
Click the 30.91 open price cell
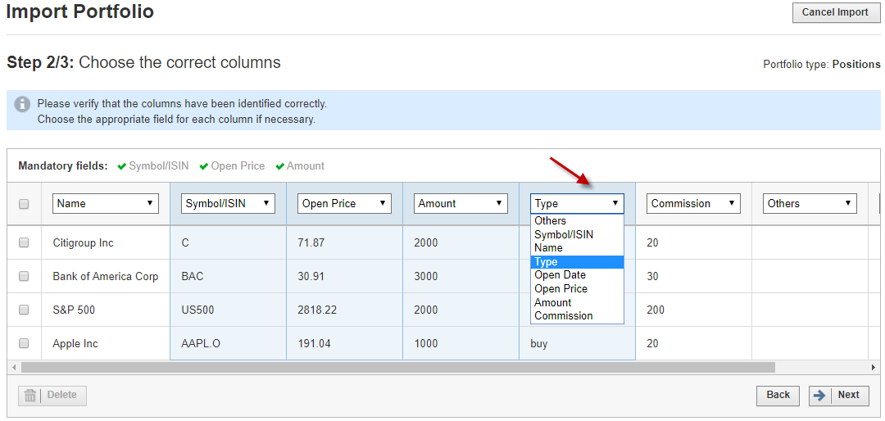(x=344, y=277)
